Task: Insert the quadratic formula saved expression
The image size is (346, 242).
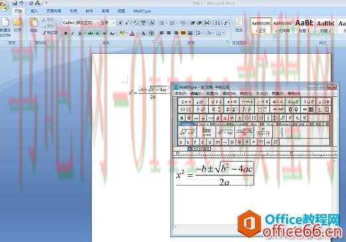Action: (244, 132)
